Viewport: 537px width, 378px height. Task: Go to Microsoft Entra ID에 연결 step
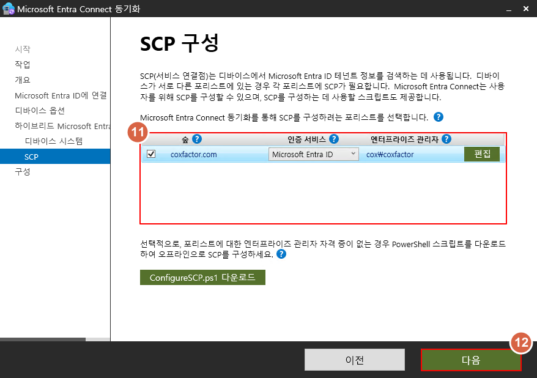(x=61, y=95)
